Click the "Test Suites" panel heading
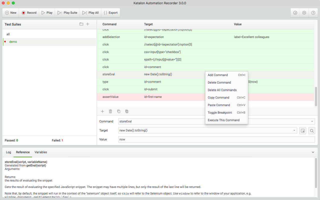Image resolution: width=320 pixels, height=200 pixels. tap(13, 24)
